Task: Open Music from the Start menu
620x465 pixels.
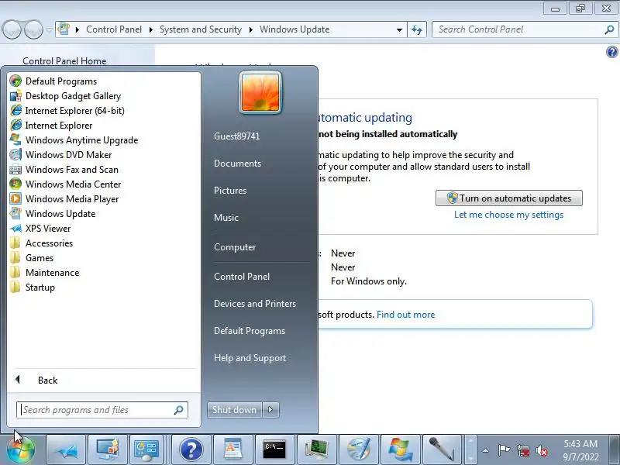Action: (x=226, y=218)
